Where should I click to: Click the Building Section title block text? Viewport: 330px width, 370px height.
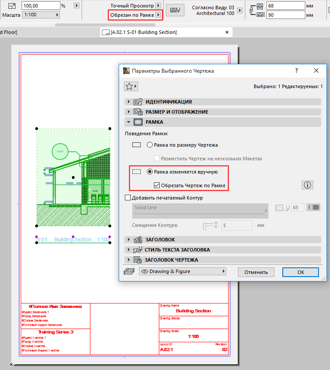click(193, 311)
